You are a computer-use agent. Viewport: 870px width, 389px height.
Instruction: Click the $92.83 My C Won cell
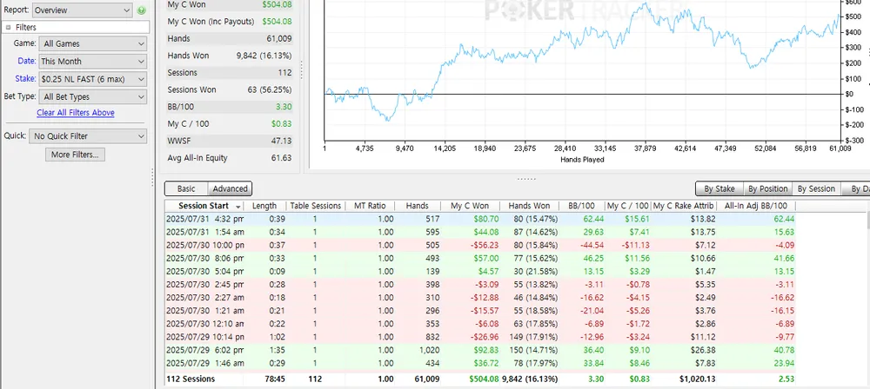coord(485,350)
